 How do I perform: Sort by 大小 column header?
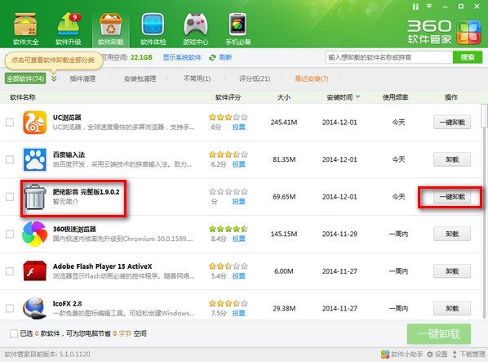tap(283, 97)
